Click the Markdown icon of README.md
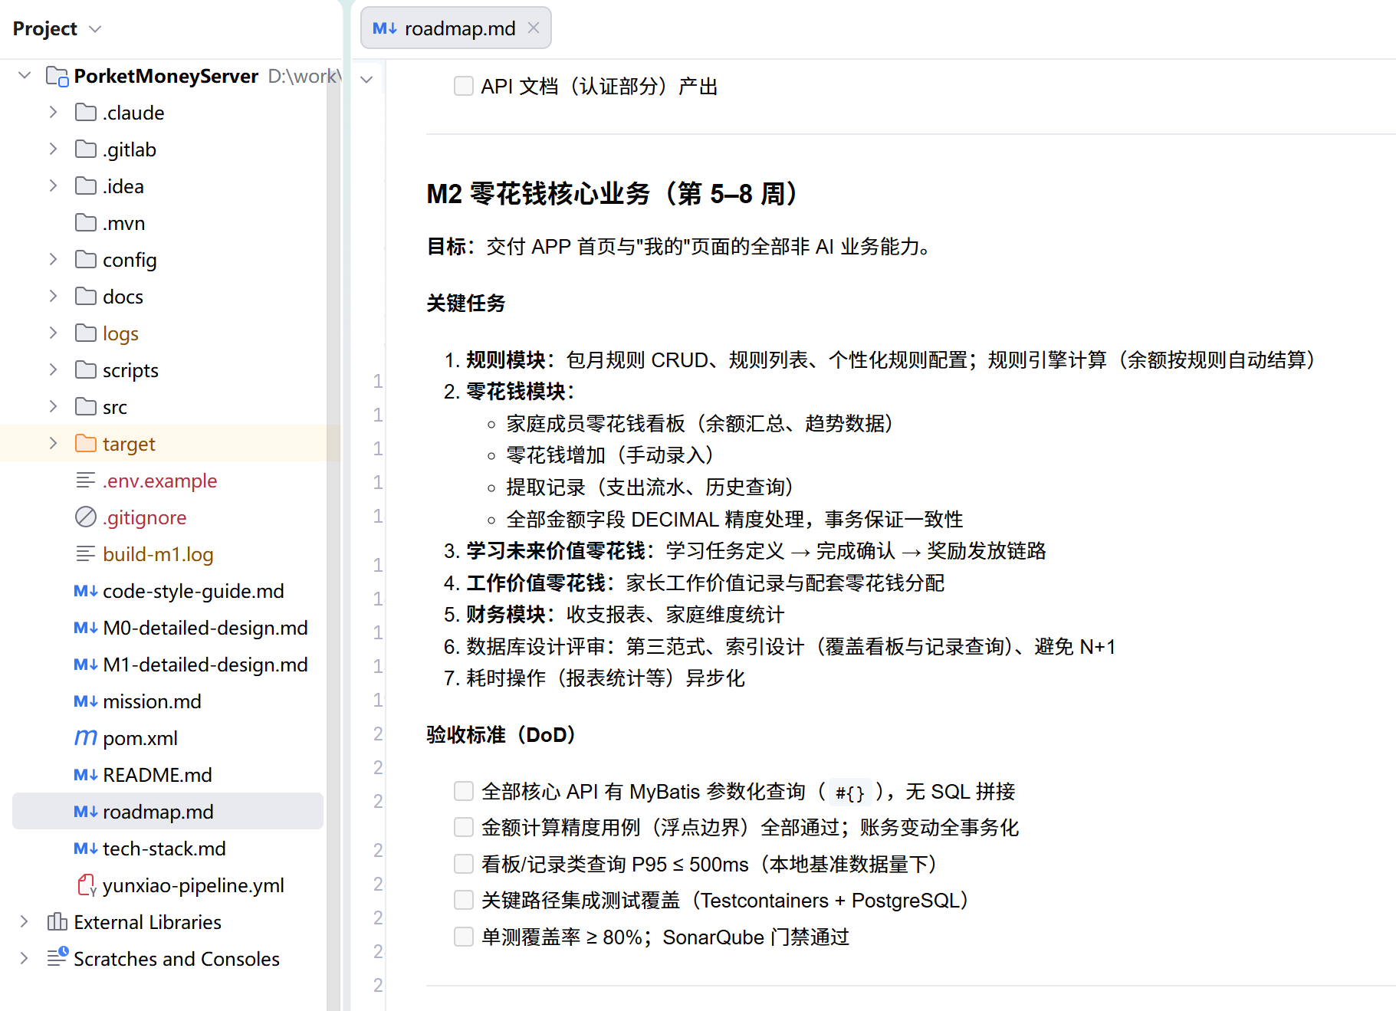 [x=86, y=775]
